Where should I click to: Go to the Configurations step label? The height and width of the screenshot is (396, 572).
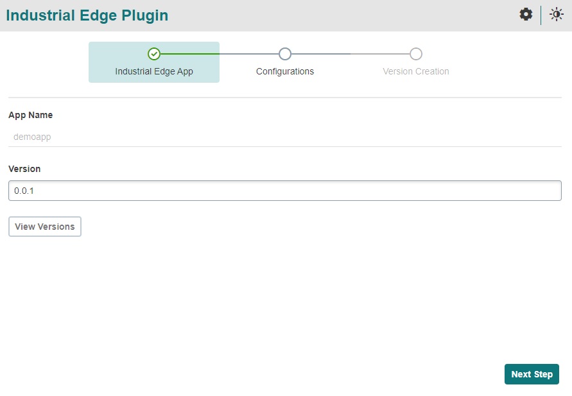pyautogui.click(x=285, y=71)
